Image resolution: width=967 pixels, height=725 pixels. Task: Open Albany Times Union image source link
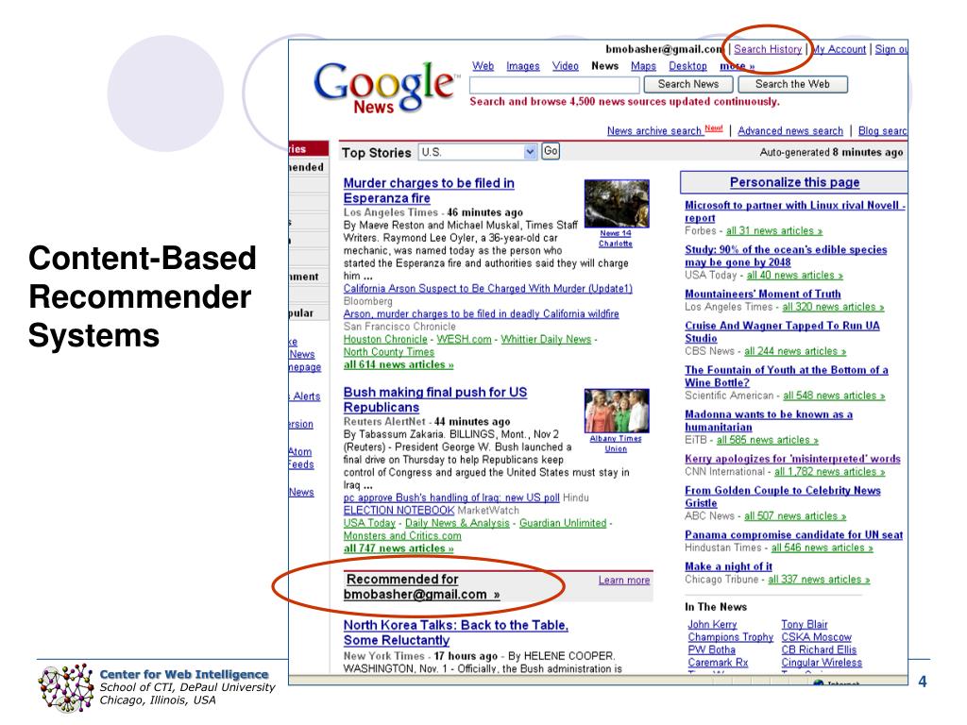pyautogui.click(x=616, y=444)
